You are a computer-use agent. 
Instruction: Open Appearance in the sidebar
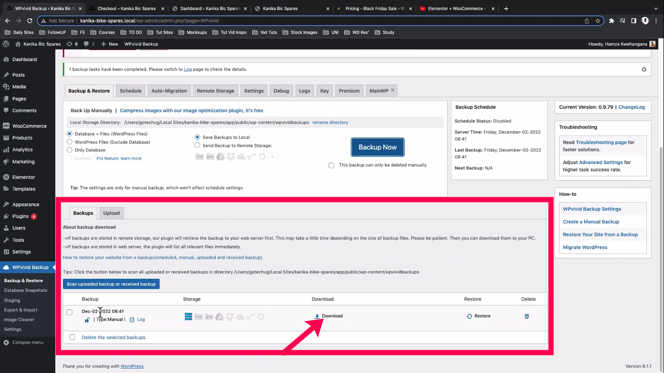point(25,204)
